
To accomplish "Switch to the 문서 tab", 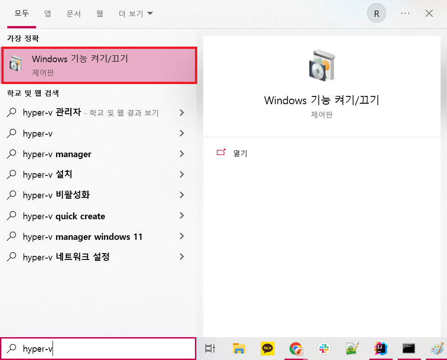I will (x=74, y=13).
